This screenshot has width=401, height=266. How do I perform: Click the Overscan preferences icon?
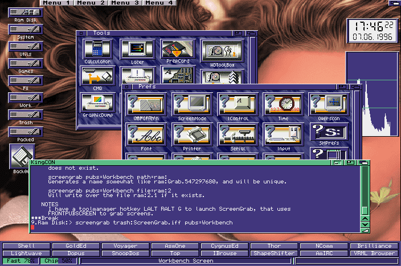[329, 105]
